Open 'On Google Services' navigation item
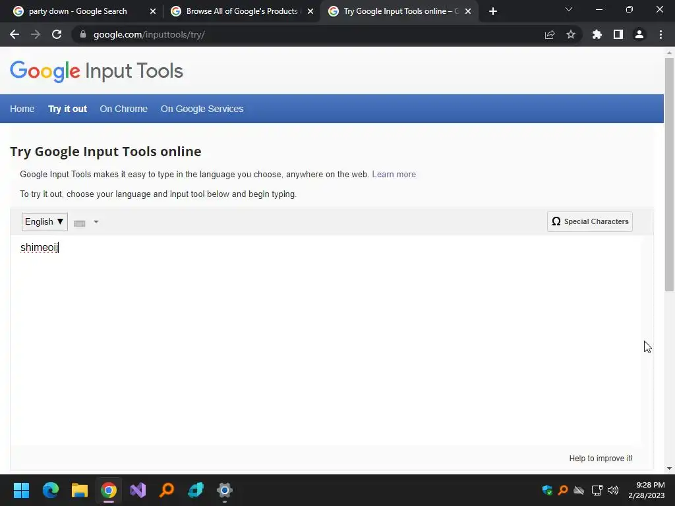 pos(202,109)
